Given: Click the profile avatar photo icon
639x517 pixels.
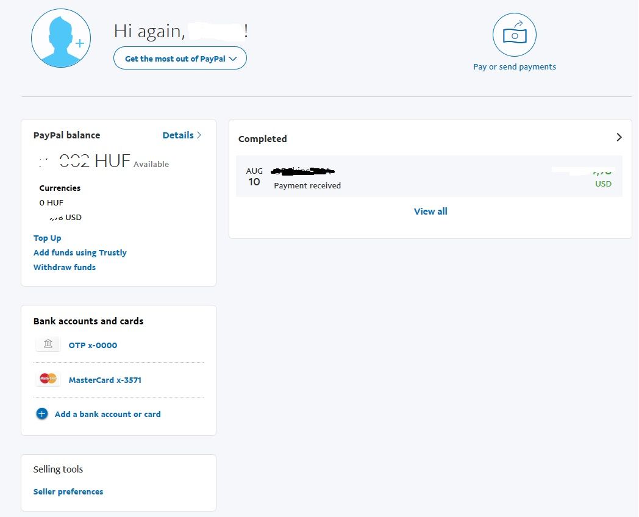Looking at the screenshot, I should coord(61,38).
